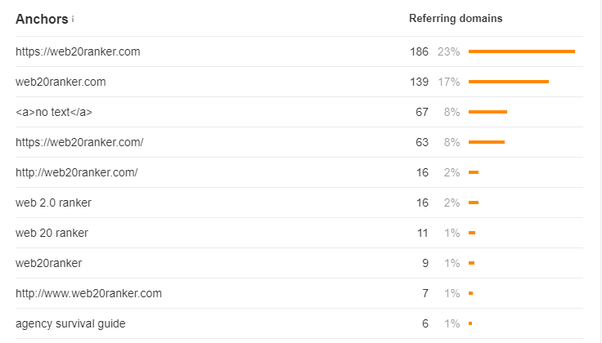Select the web 2.0 ranker anchor
The image size is (602, 343).
(x=53, y=203)
